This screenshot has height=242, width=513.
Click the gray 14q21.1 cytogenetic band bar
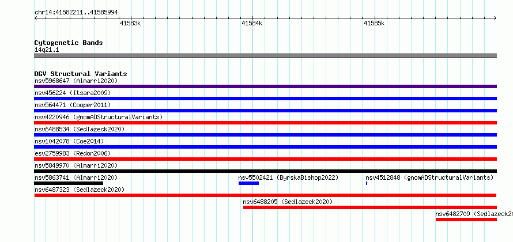tap(265, 56)
